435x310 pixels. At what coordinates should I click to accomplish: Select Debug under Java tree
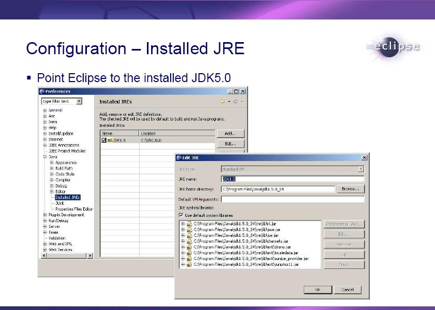(x=61, y=186)
